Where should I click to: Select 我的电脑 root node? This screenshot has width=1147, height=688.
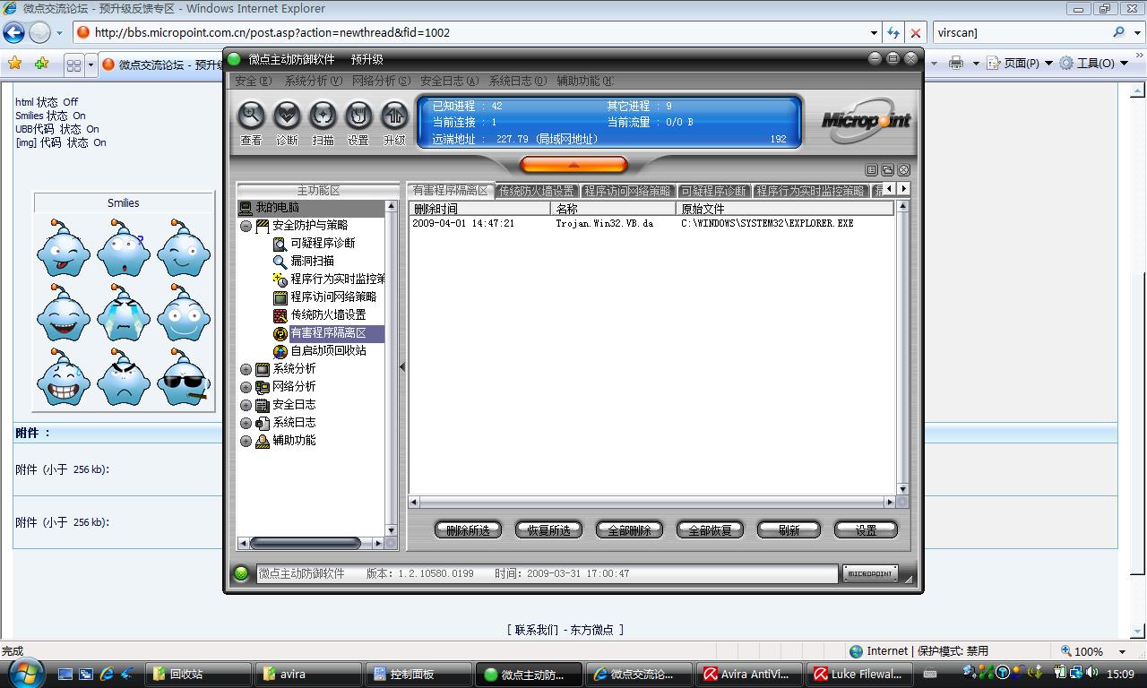[277, 207]
